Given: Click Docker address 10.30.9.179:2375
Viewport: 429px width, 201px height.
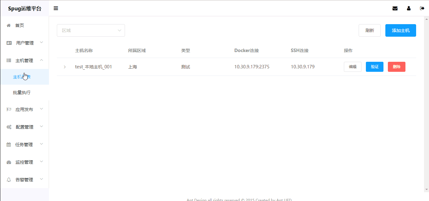Looking at the screenshot, I should (252, 67).
